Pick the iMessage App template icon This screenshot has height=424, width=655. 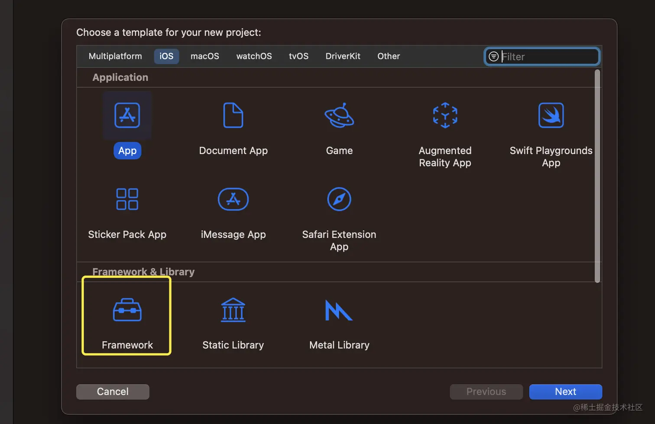point(233,199)
